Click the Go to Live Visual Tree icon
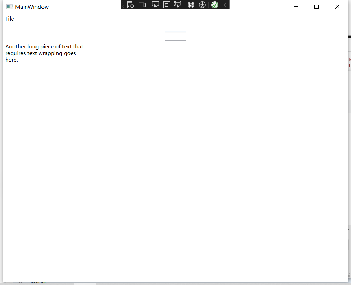 [131, 5]
